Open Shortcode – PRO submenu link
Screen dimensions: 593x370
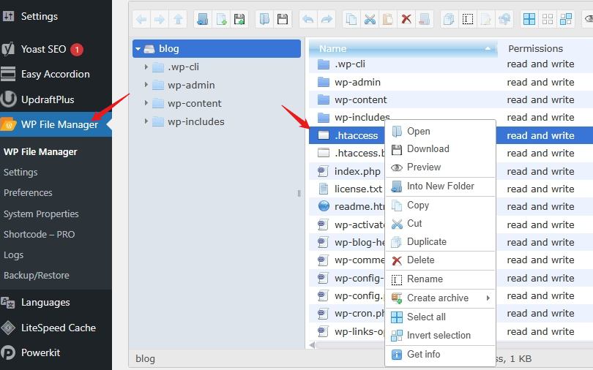pos(40,234)
